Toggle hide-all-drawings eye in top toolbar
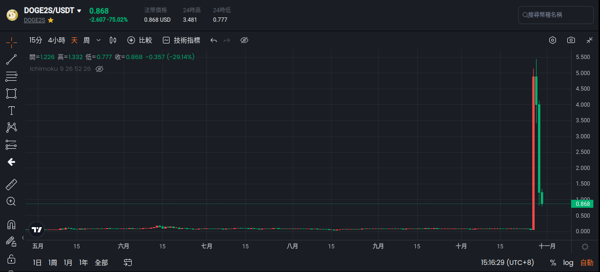Viewport: 600px width, 272px height. click(x=244, y=40)
